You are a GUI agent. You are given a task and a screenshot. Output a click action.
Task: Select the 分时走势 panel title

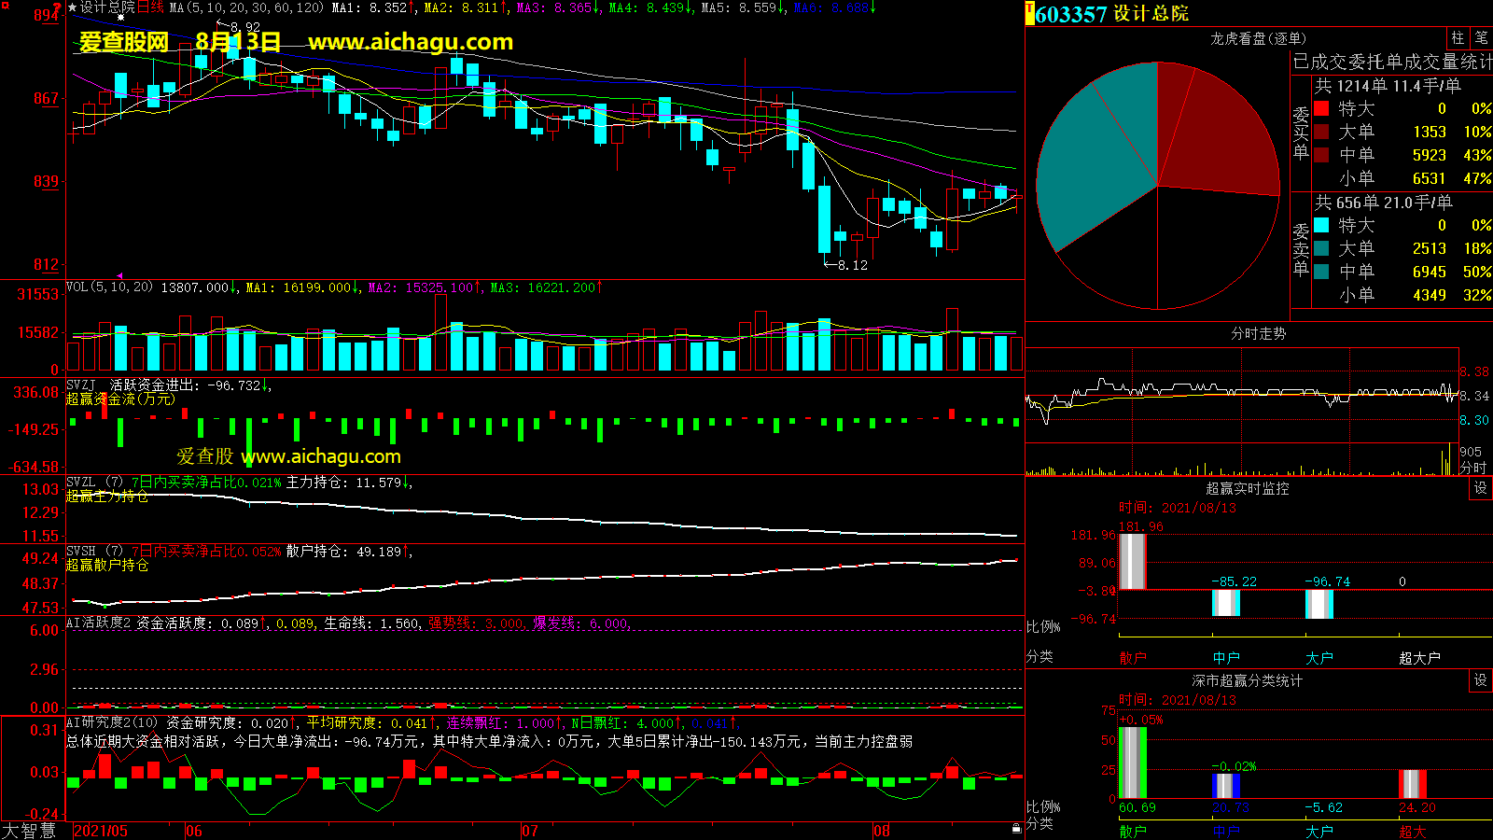(1258, 333)
